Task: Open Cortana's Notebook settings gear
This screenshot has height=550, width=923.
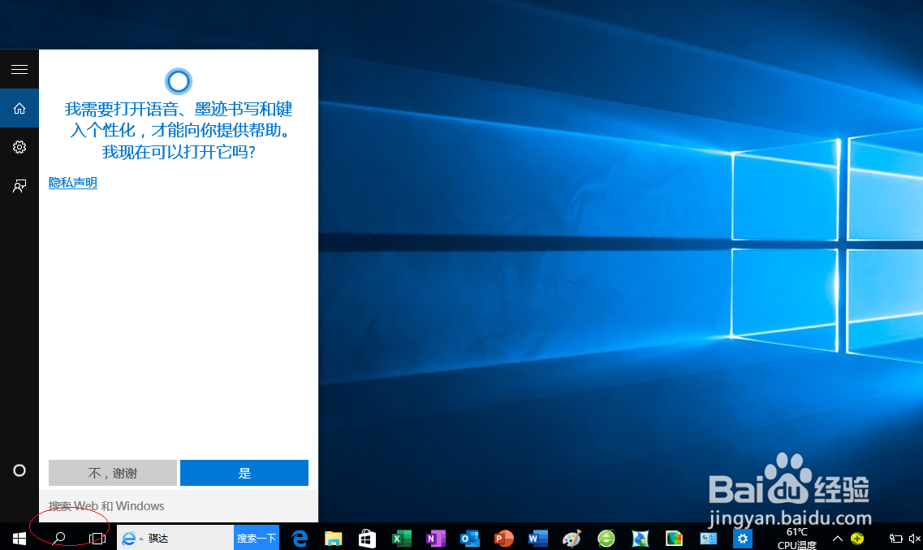Action: pyautogui.click(x=19, y=147)
